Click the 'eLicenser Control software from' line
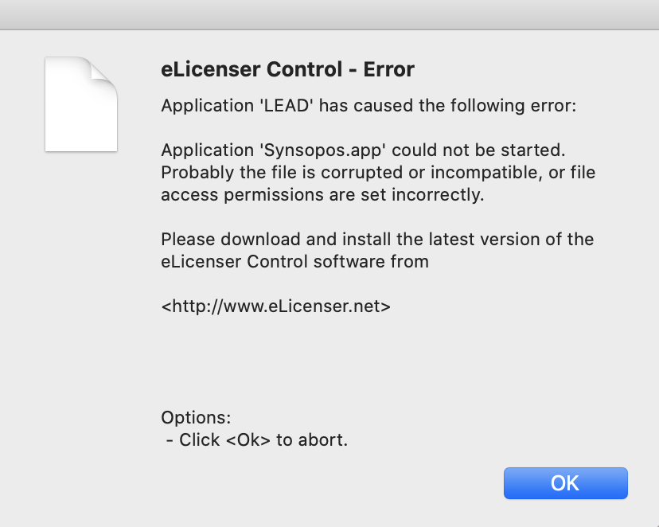This screenshot has width=659, height=527. tap(294, 261)
